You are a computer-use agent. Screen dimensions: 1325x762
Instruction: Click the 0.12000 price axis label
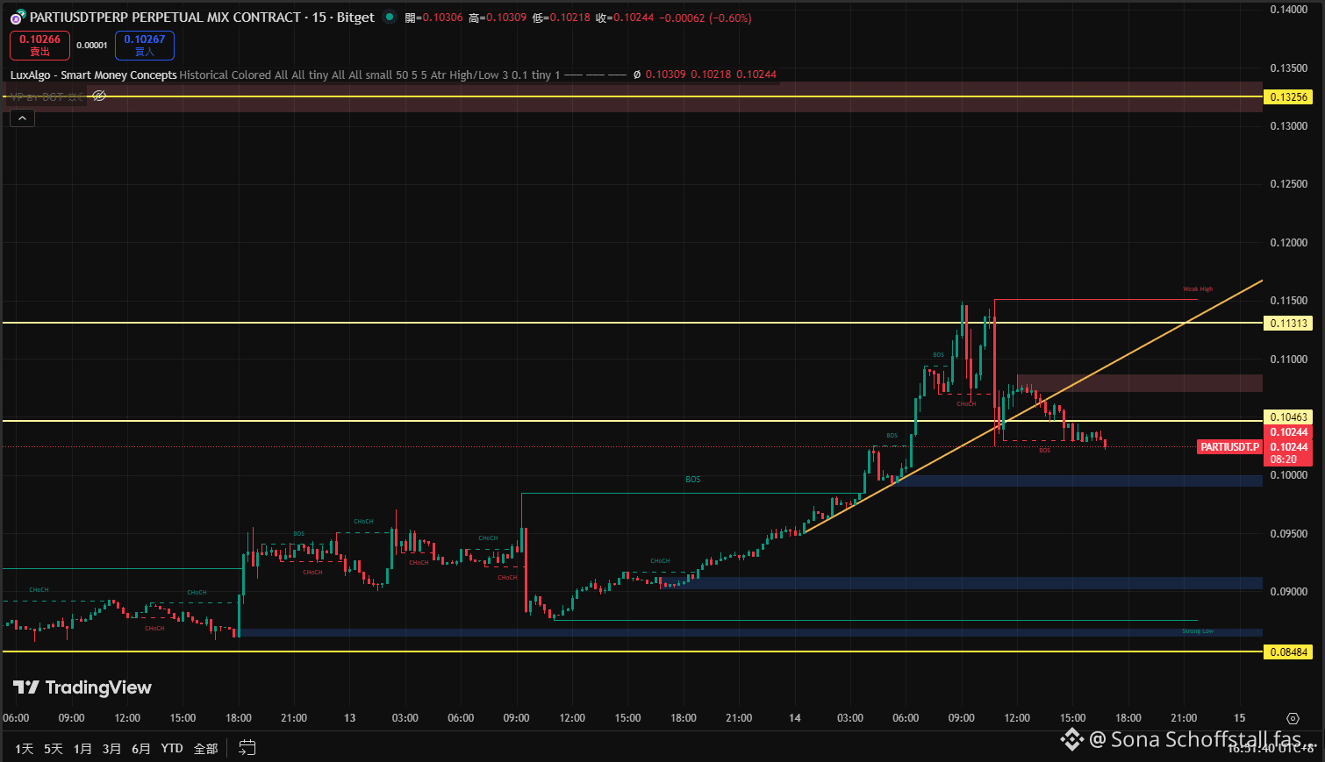click(1288, 243)
